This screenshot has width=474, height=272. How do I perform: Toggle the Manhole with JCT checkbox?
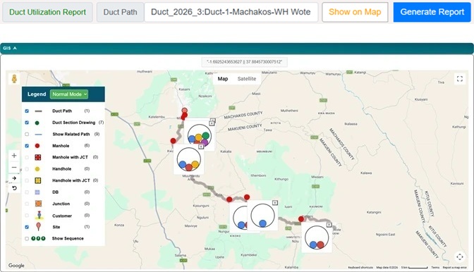27,157
